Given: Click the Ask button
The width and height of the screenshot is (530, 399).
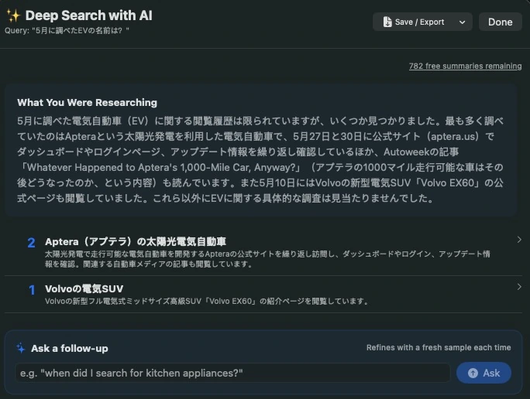Looking at the screenshot, I should point(484,373).
